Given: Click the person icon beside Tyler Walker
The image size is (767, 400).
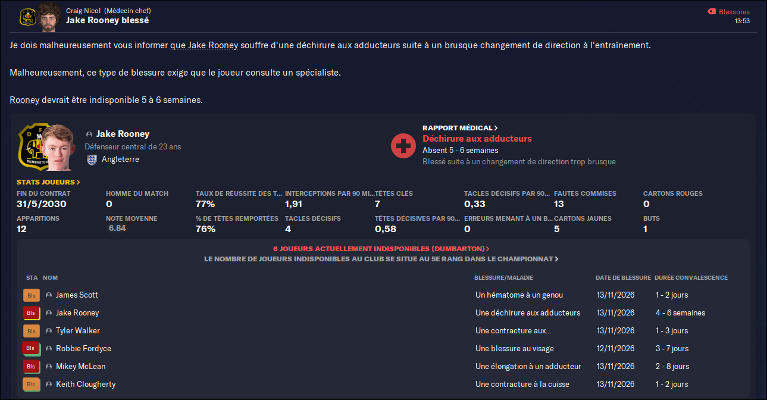Looking at the screenshot, I should 49,331.
